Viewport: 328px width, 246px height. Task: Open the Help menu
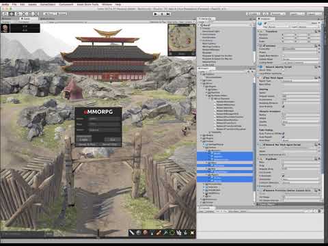pyautogui.click(x=118, y=4)
